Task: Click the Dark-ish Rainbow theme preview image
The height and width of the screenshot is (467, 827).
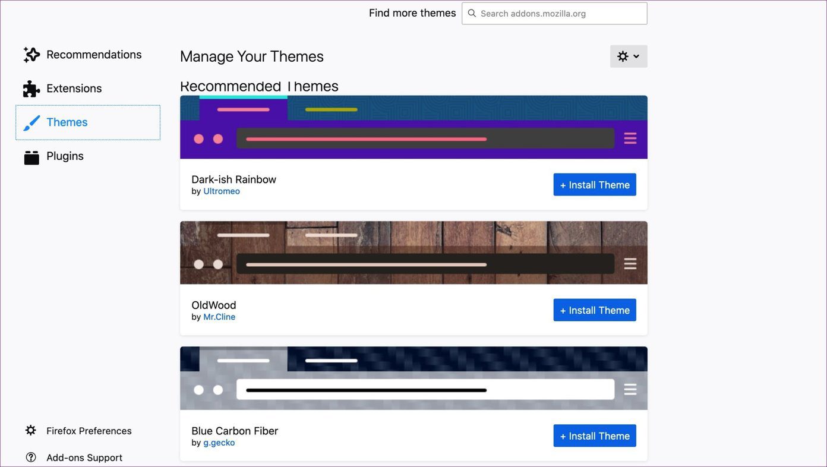Action: 414,127
